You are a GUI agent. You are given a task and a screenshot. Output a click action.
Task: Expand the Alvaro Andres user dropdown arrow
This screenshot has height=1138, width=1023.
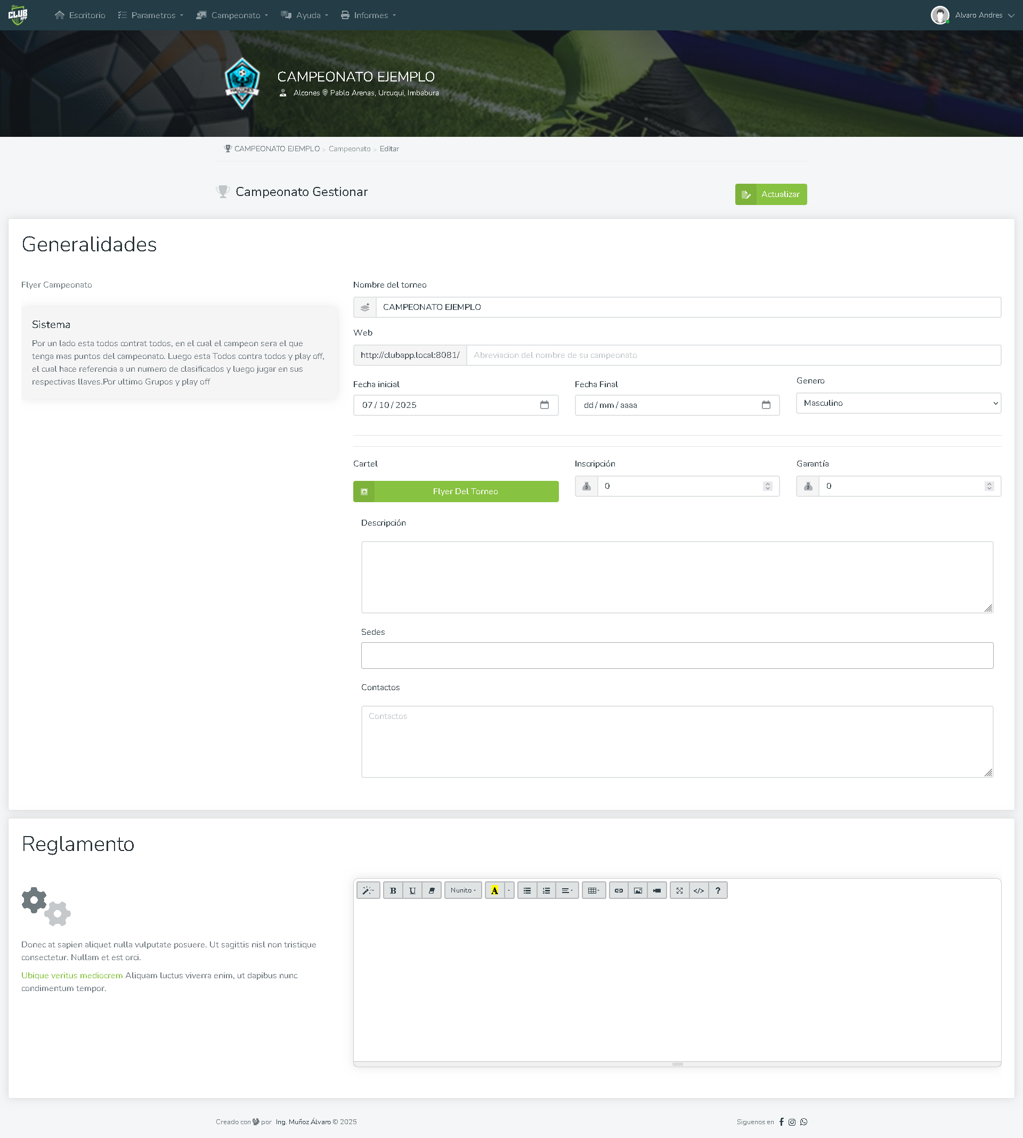click(x=1011, y=15)
